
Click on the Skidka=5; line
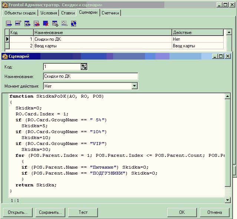34,126
